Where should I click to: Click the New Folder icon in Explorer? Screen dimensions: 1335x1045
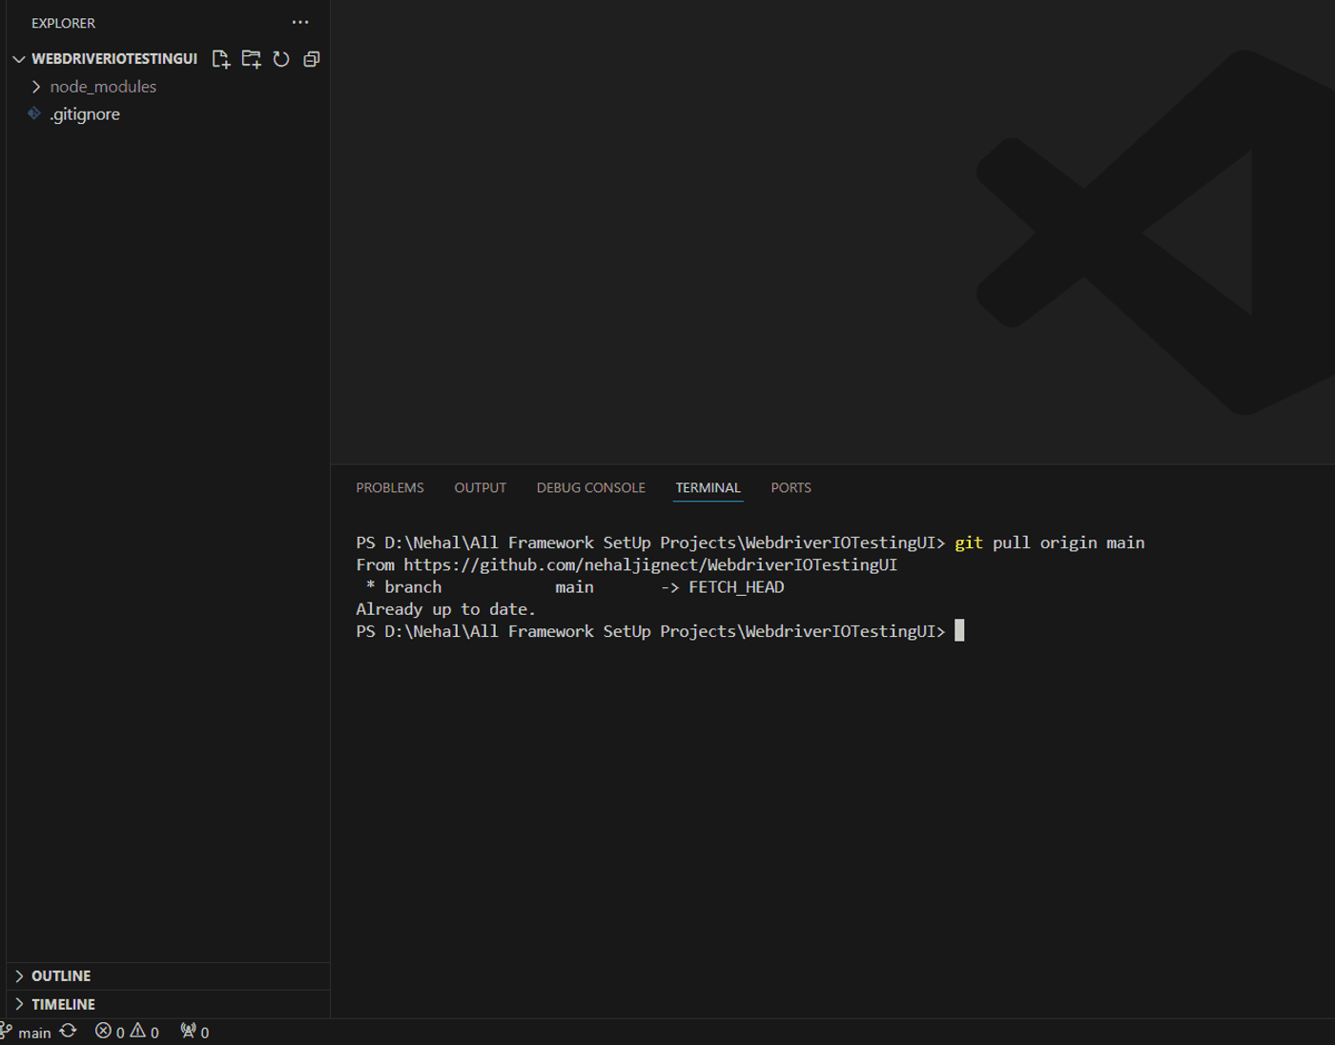[x=251, y=59]
